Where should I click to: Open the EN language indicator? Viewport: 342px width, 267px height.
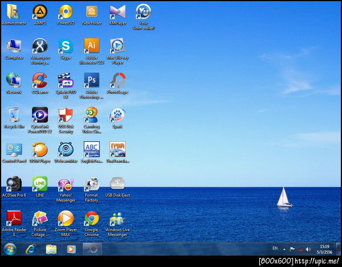pos(275,248)
